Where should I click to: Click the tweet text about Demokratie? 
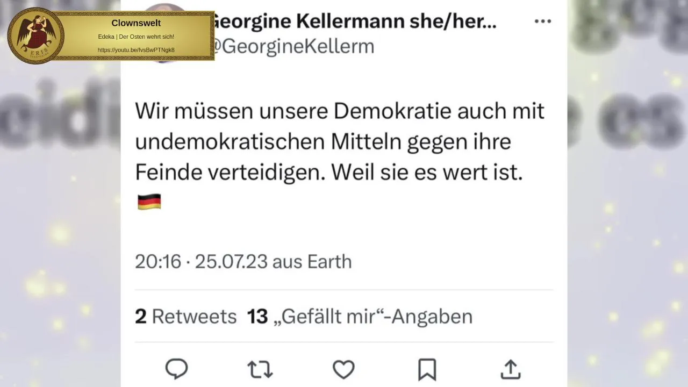[339, 142]
